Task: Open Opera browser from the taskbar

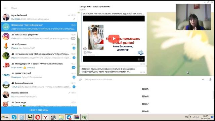Action: tap(38, 117)
